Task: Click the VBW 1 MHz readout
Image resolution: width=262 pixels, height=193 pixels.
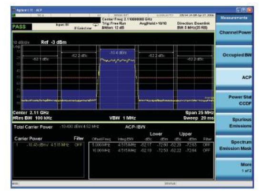Action: (x=122, y=118)
